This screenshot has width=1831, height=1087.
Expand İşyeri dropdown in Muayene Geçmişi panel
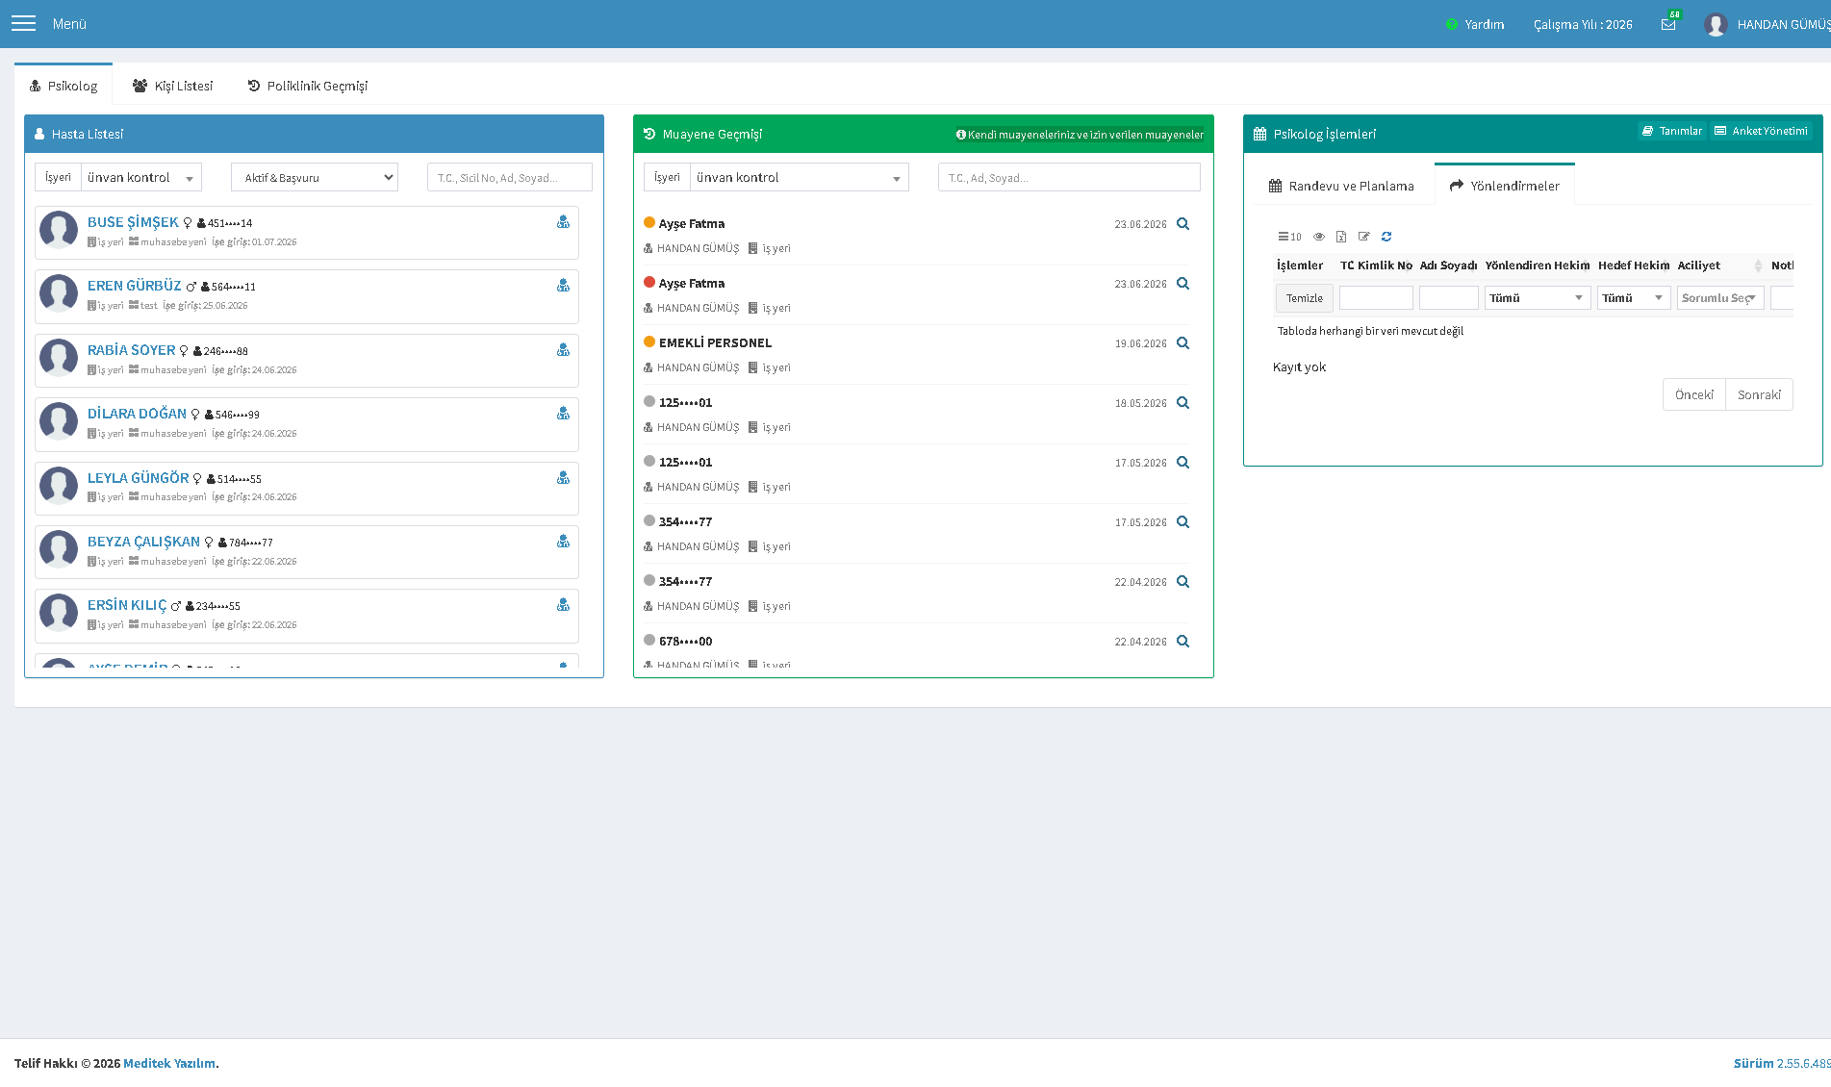(800, 177)
